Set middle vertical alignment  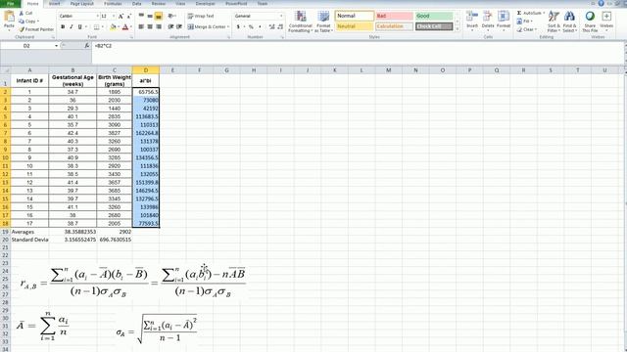point(150,16)
